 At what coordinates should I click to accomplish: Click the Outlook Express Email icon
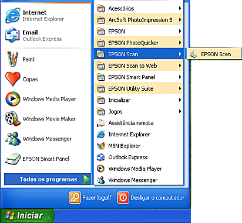click(x=12, y=35)
